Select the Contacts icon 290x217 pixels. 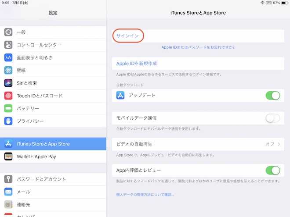[x=8, y=204]
